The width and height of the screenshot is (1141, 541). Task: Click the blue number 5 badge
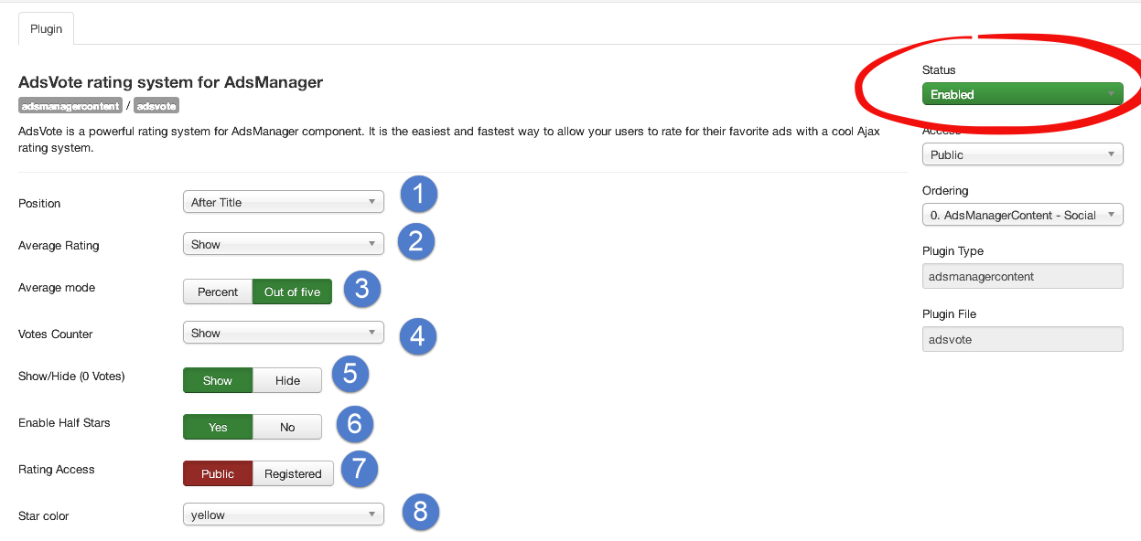click(350, 374)
